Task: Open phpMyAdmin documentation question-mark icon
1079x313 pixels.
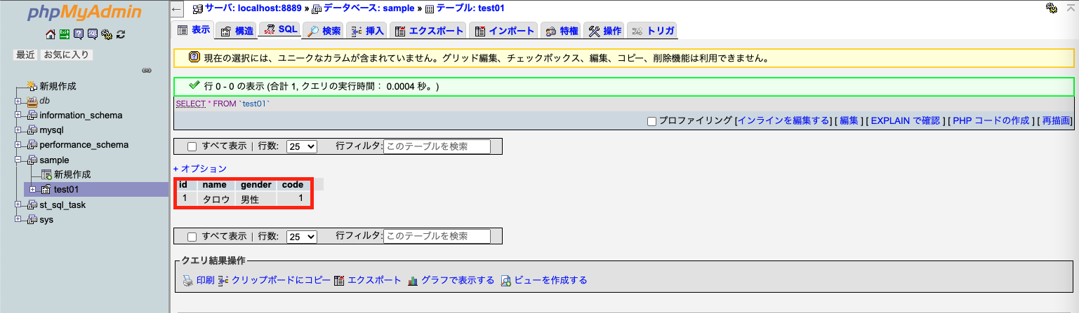Action: [x=78, y=34]
